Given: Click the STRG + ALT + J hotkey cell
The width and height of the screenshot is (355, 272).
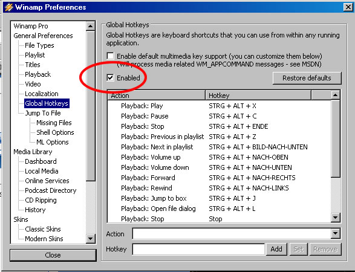Looking at the screenshot, I should [x=232, y=198].
